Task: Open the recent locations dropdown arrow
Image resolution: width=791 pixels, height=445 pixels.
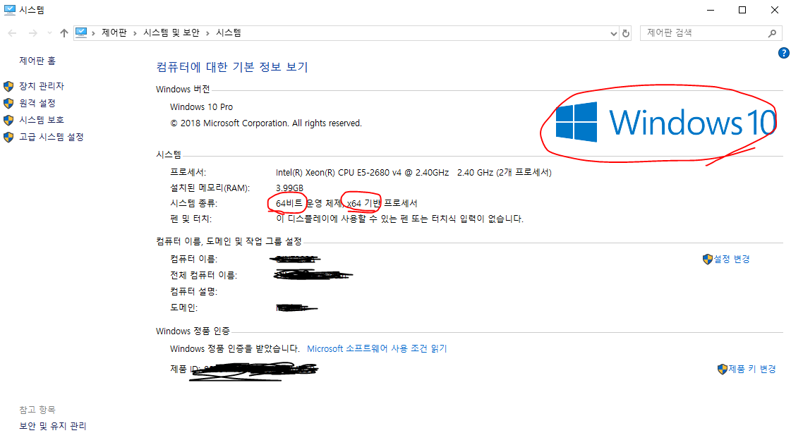Action: coord(49,33)
